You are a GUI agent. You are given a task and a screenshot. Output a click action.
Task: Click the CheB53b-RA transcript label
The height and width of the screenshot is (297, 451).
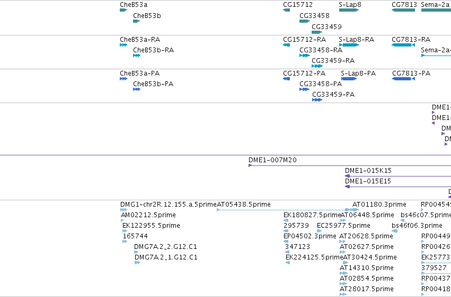153,50
